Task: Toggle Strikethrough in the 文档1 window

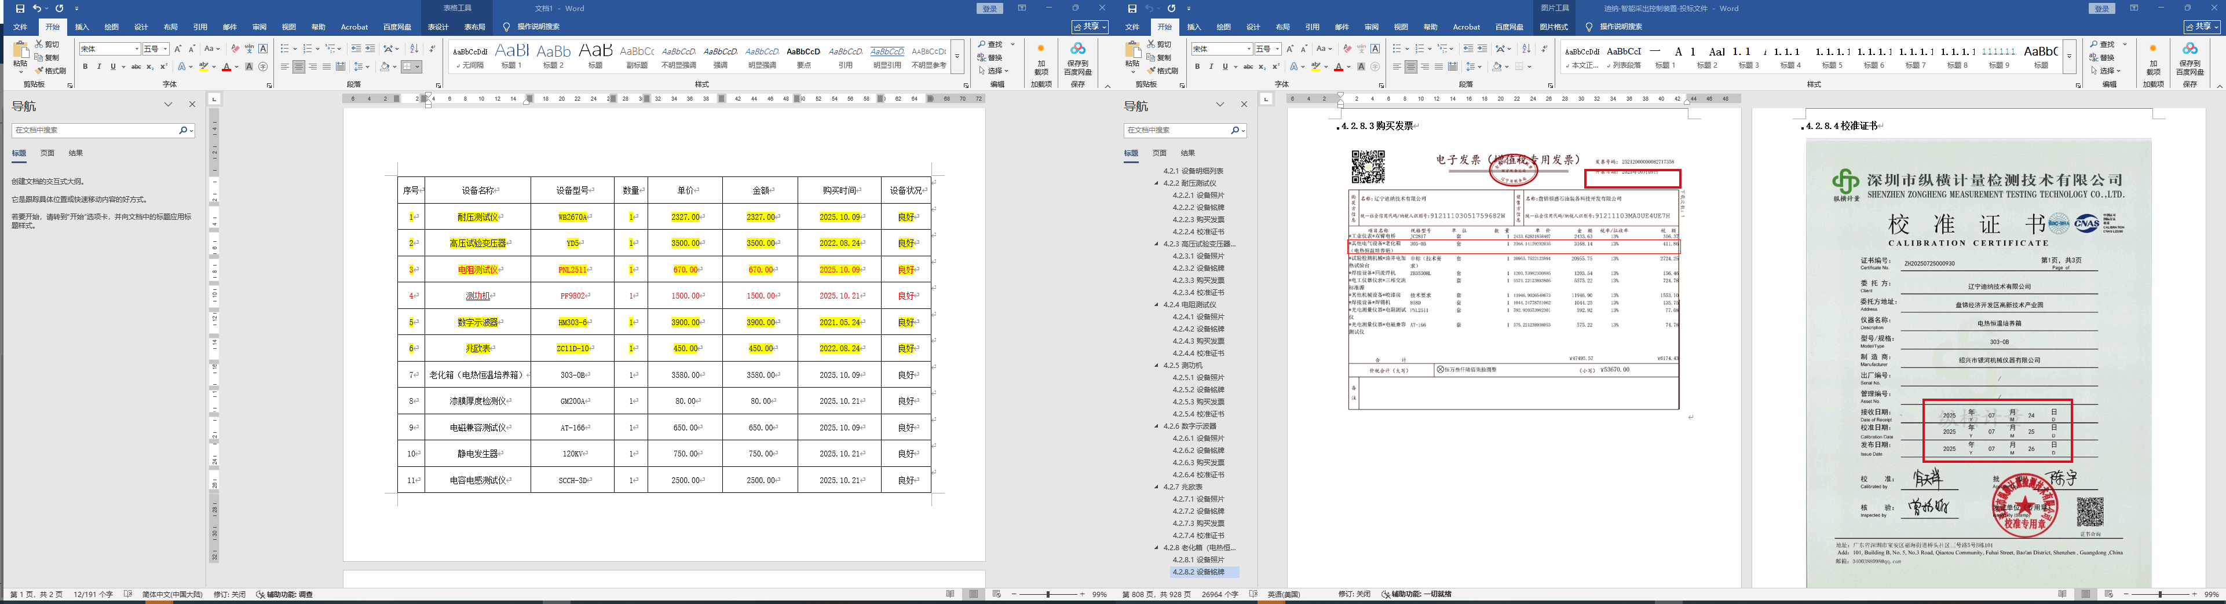Action: click(136, 67)
